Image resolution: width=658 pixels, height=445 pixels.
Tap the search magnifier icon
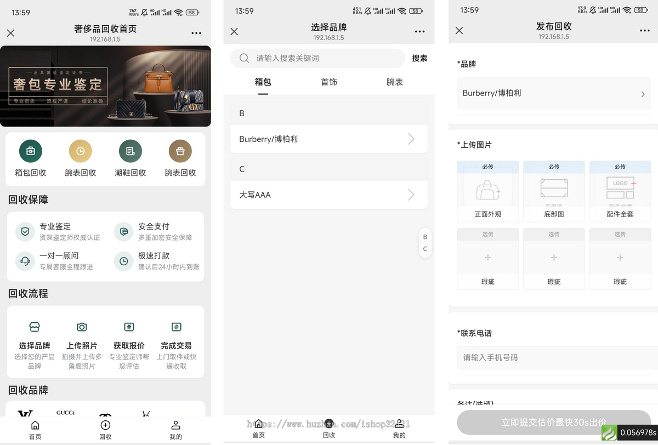pyautogui.click(x=245, y=58)
